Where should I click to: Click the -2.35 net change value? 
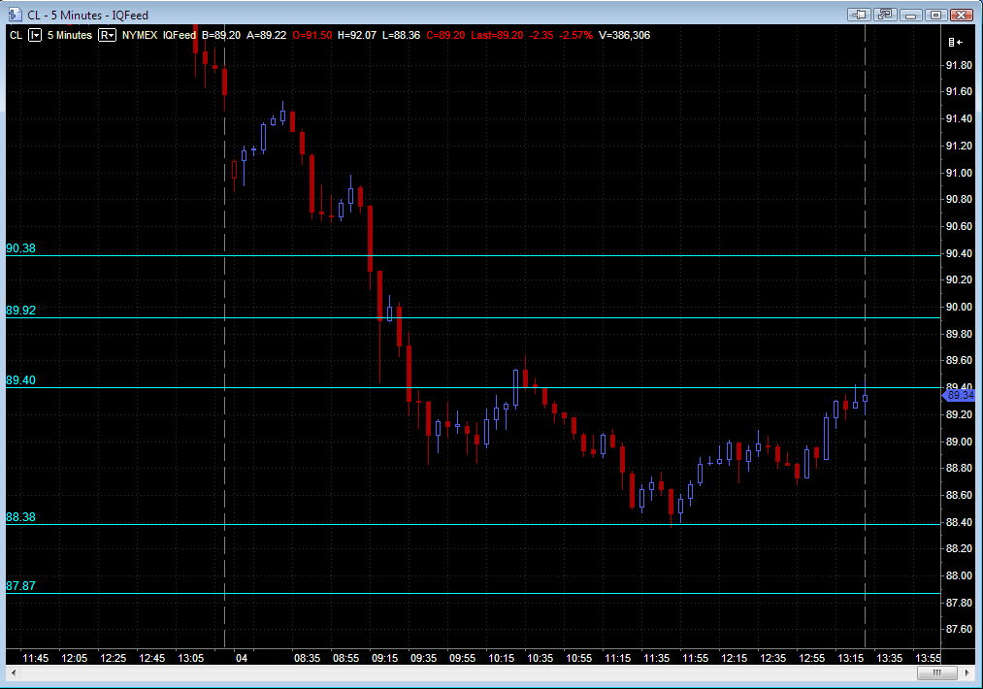(541, 35)
